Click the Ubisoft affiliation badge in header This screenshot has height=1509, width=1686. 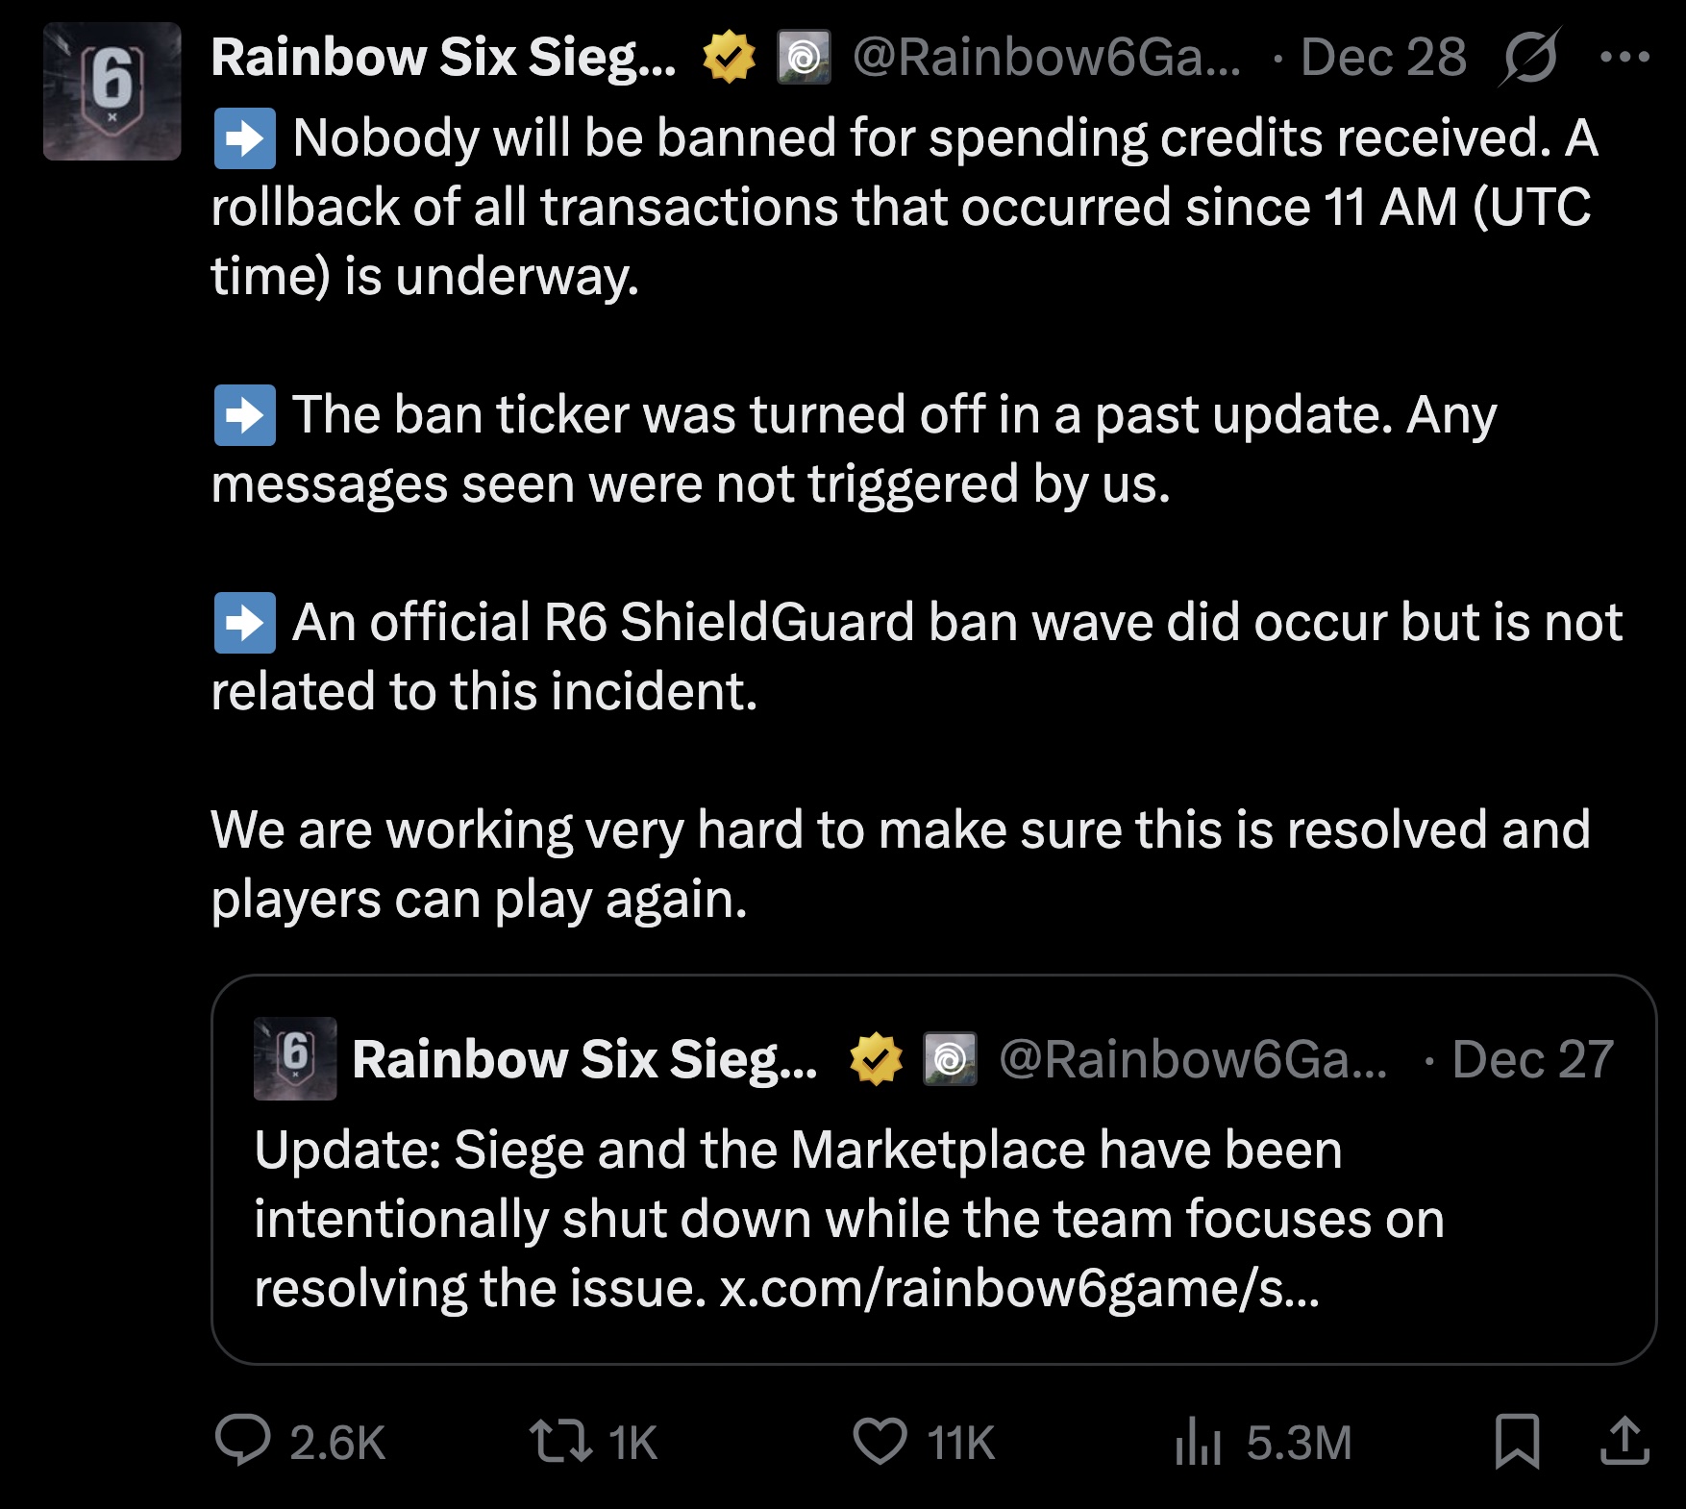point(805,58)
